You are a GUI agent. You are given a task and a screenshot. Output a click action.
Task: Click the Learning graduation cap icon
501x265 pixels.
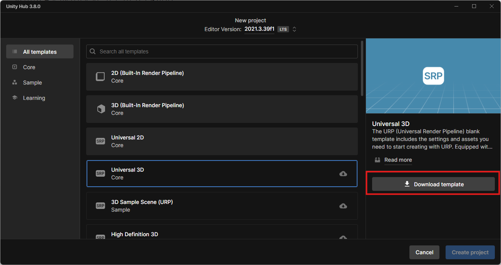(15, 98)
